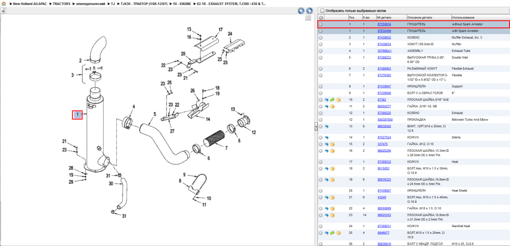
Task: Open part number link 87350634
Action: 384,24
